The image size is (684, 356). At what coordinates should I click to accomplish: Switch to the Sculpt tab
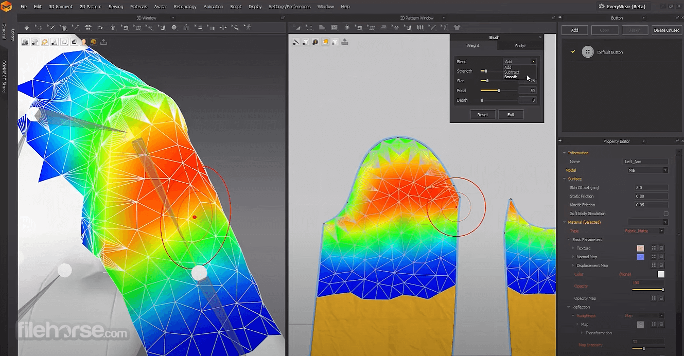click(x=520, y=46)
